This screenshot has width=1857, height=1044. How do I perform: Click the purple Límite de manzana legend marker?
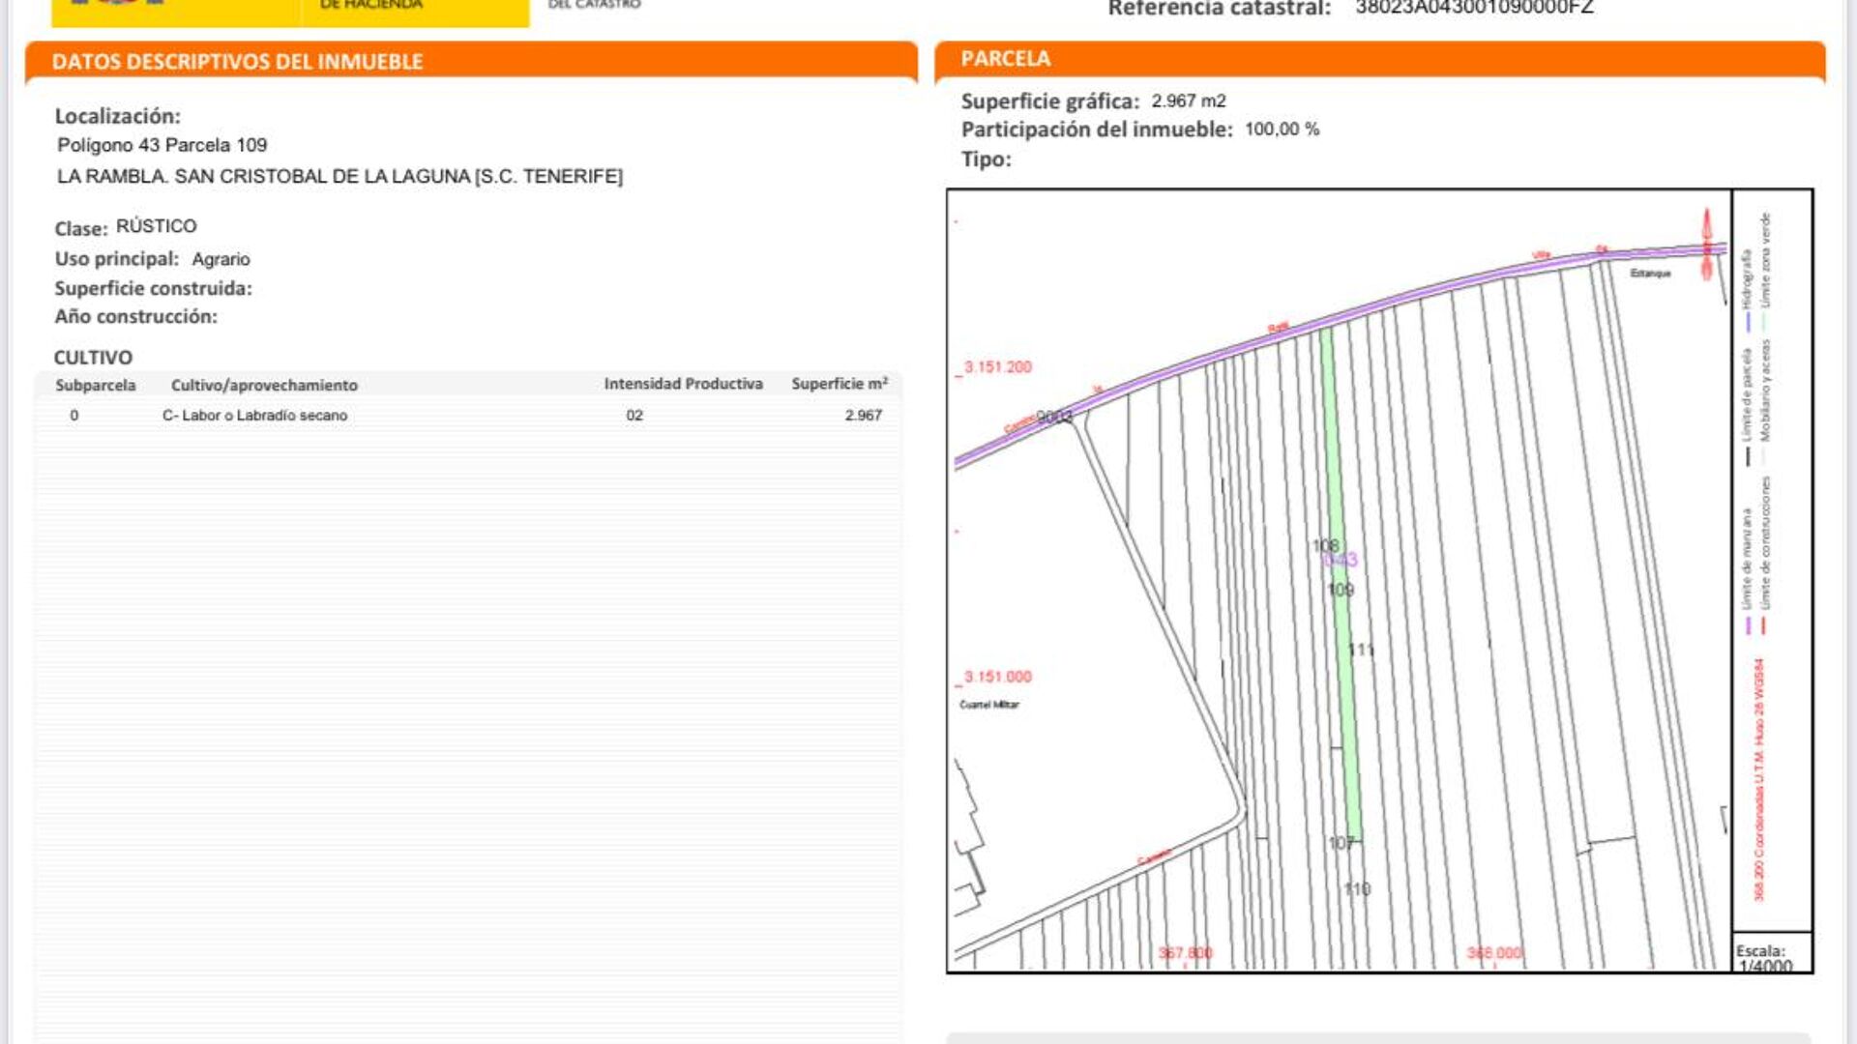(1748, 625)
